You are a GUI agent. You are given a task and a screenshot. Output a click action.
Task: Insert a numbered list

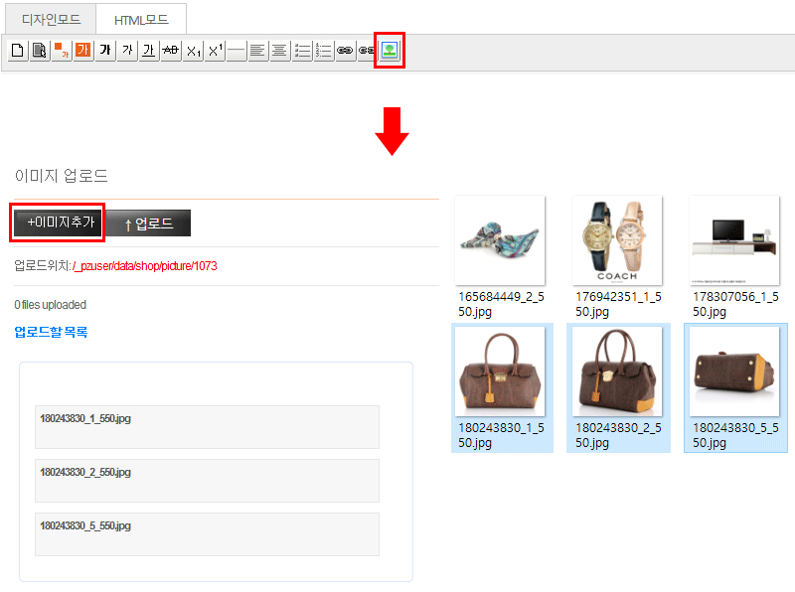pyautogui.click(x=324, y=51)
